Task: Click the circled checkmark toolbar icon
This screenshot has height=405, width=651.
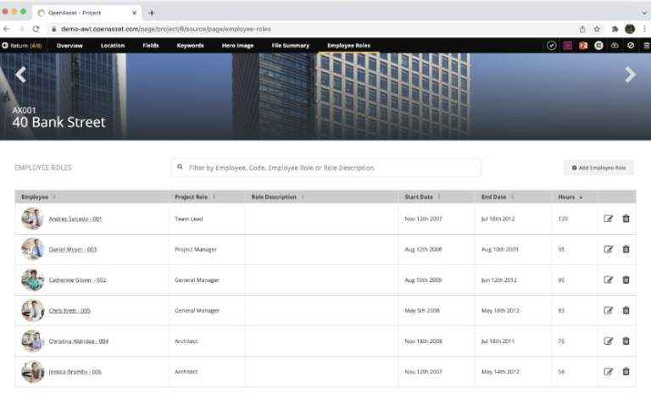Action: (552, 45)
